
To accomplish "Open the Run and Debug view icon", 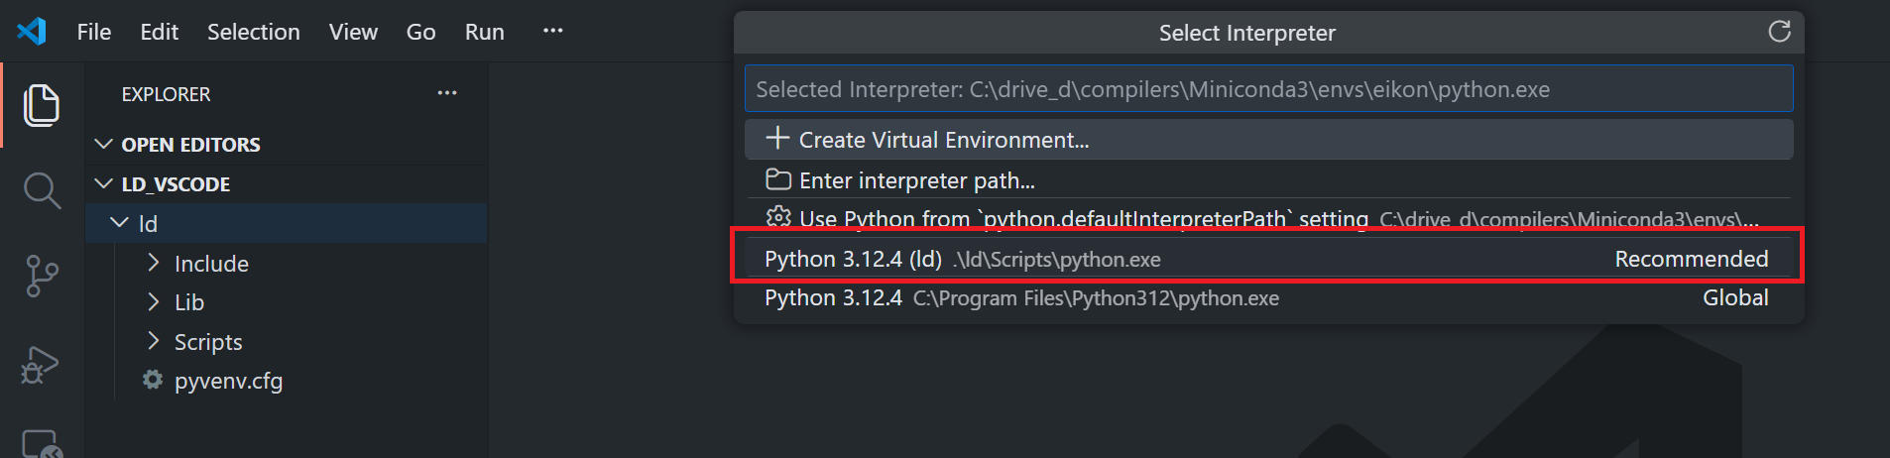I will pyautogui.click(x=41, y=364).
